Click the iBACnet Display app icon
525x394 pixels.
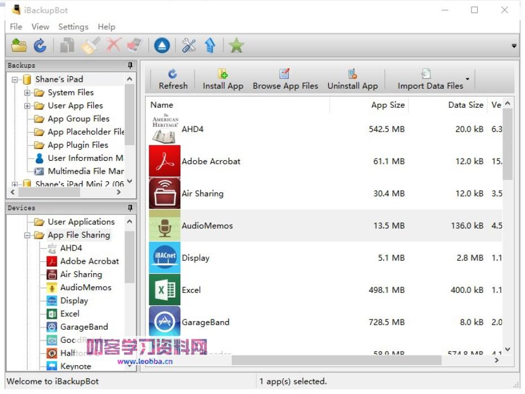[x=165, y=257]
